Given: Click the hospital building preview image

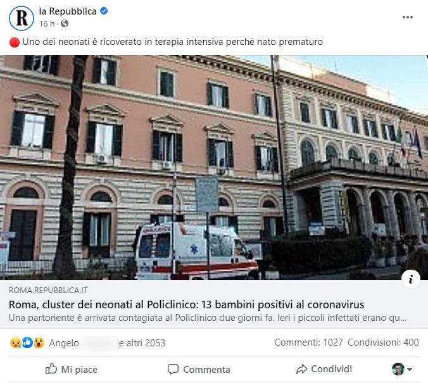Looking at the screenshot, I should point(214,167).
